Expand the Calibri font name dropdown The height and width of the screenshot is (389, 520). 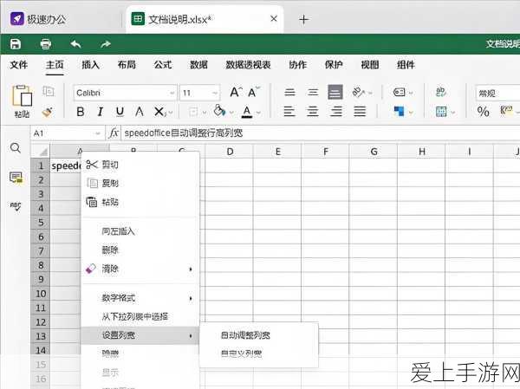pyautogui.click(x=172, y=94)
